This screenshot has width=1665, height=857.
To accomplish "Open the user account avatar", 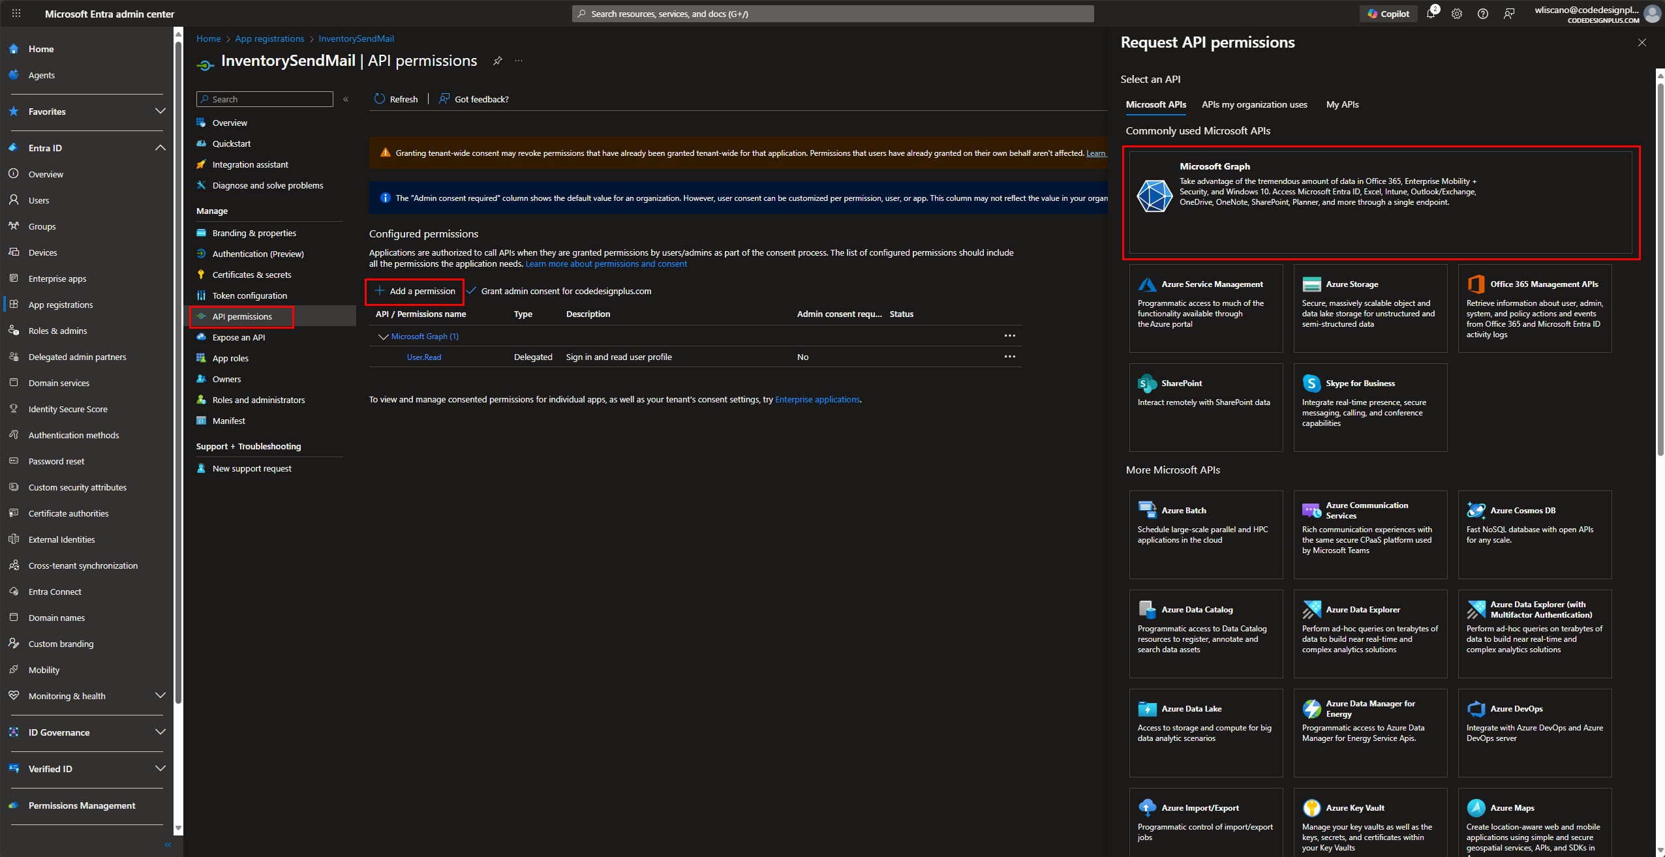I will 1652,14.
